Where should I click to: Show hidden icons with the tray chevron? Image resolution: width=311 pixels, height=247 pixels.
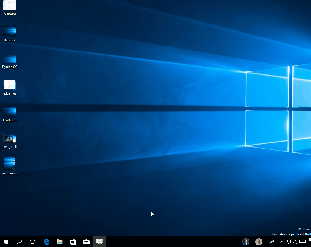click(282, 242)
